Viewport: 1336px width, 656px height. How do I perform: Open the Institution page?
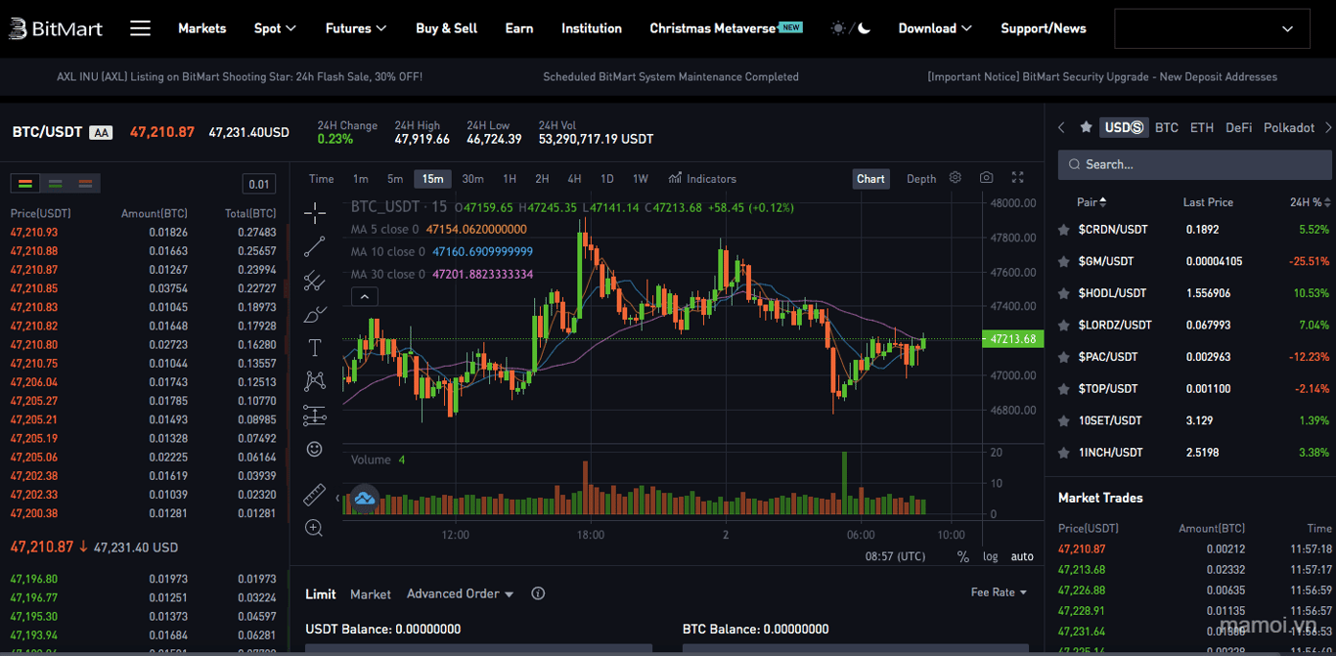[x=592, y=28]
